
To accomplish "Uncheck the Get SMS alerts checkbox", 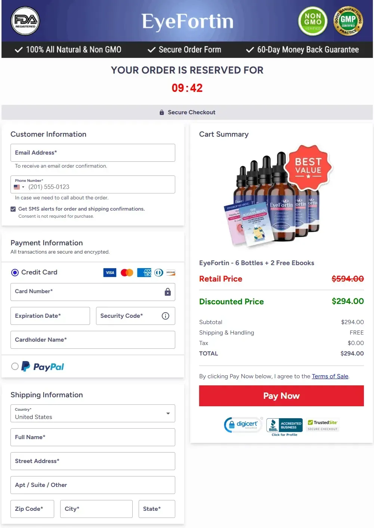I will [13, 209].
